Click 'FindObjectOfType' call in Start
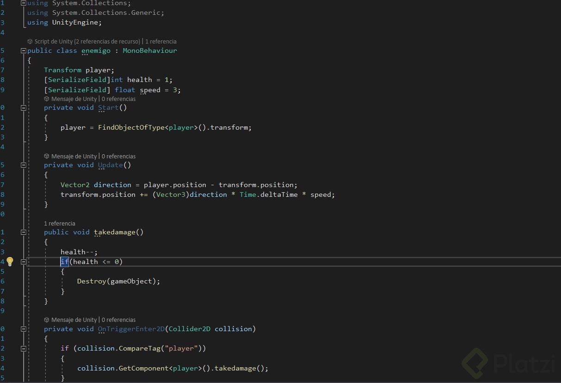The image size is (561, 383). (x=131, y=127)
